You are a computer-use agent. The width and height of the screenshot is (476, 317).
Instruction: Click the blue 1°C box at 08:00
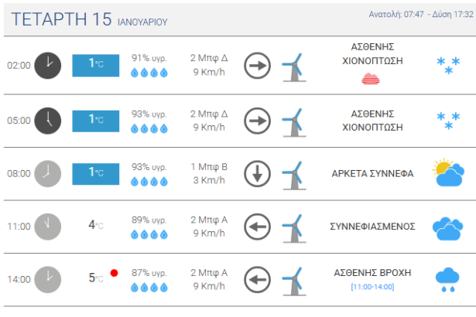96,172
